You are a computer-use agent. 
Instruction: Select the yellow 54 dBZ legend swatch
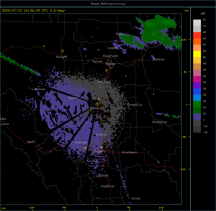[x=197, y=54]
